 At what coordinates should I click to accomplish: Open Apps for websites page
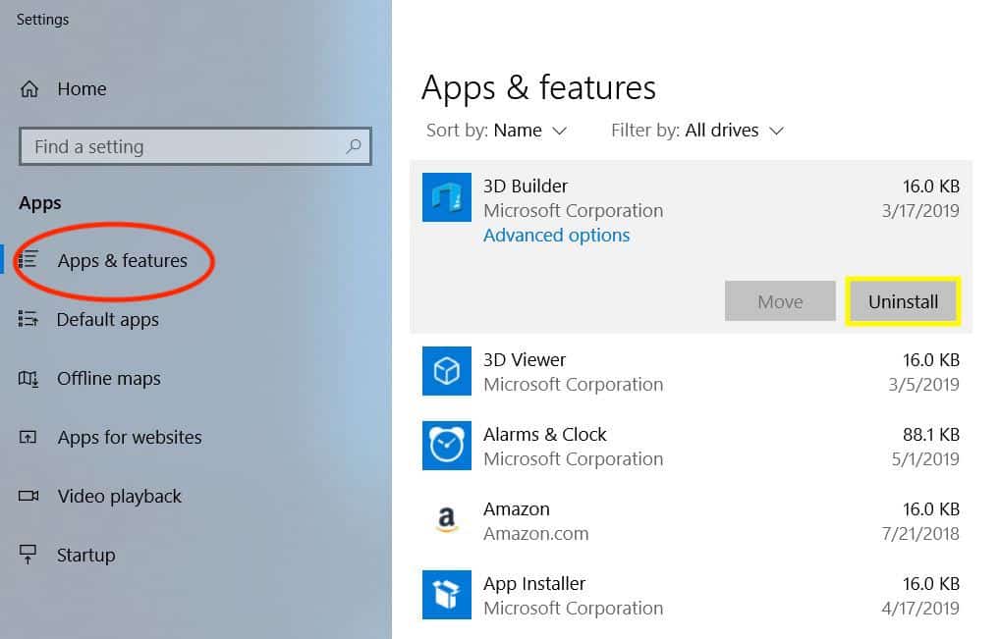(129, 438)
